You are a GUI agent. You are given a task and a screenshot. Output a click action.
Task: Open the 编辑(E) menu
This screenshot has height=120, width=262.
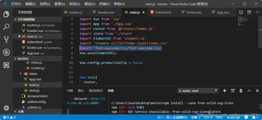[x=31, y=4]
